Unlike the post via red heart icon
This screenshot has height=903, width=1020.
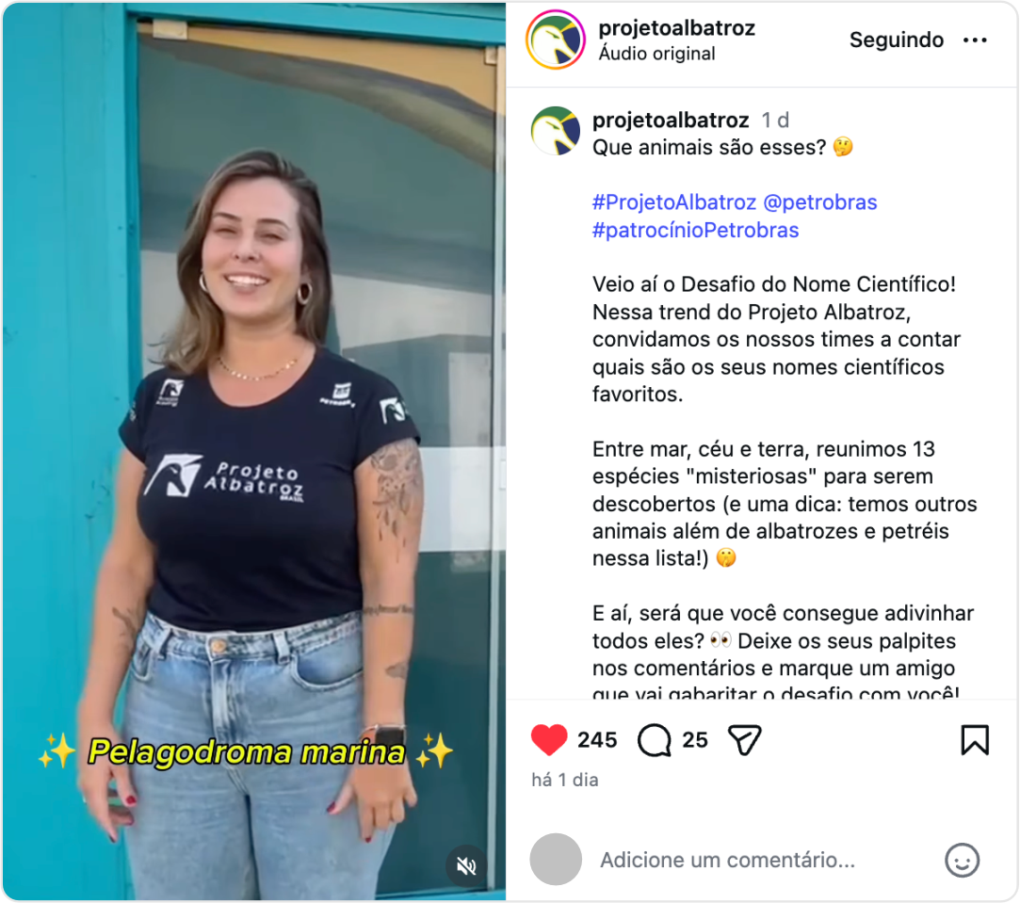pyautogui.click(x=549, y=740)
